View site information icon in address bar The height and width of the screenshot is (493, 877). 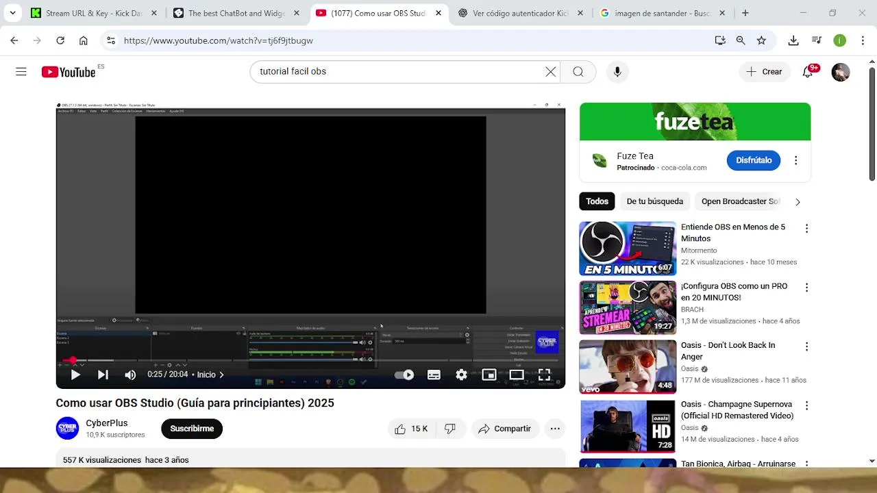(110, 41)
